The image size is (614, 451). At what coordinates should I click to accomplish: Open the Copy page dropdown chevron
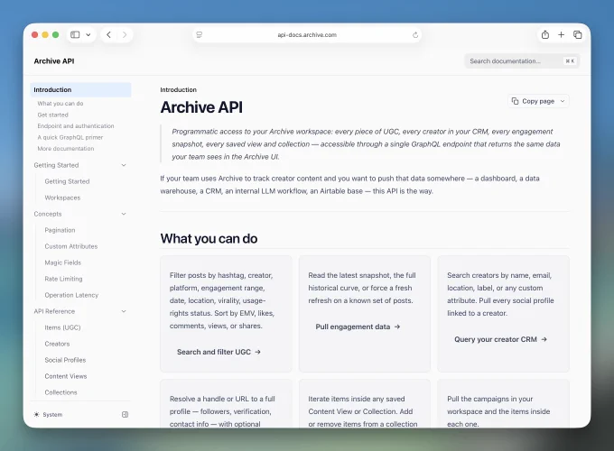point(563,101)
